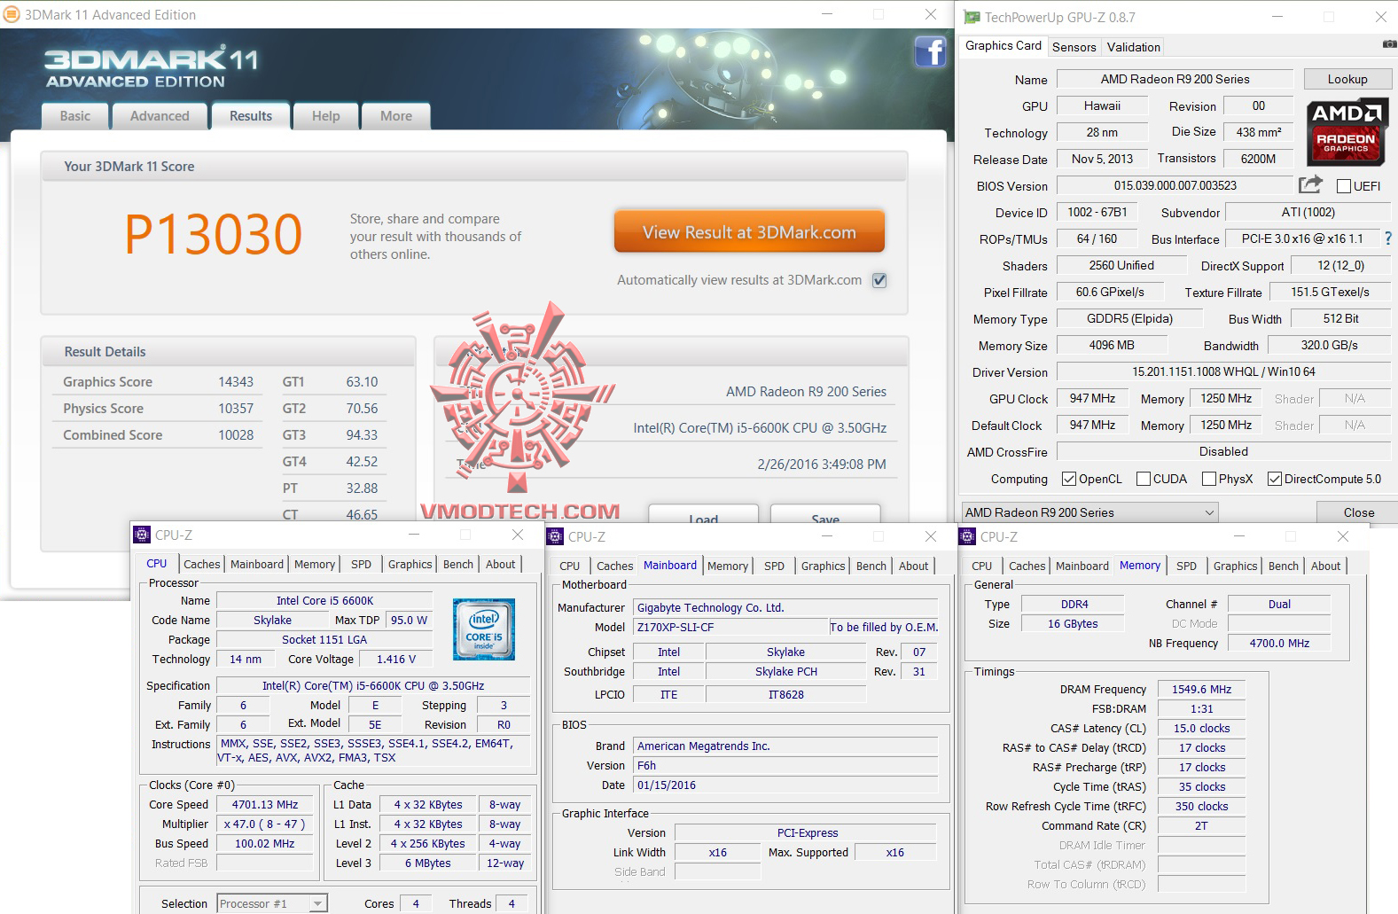Open Bench tab in CPU-Z Processor window
Viewport: 1398px width, 914px height.
(x=458, y=564)
